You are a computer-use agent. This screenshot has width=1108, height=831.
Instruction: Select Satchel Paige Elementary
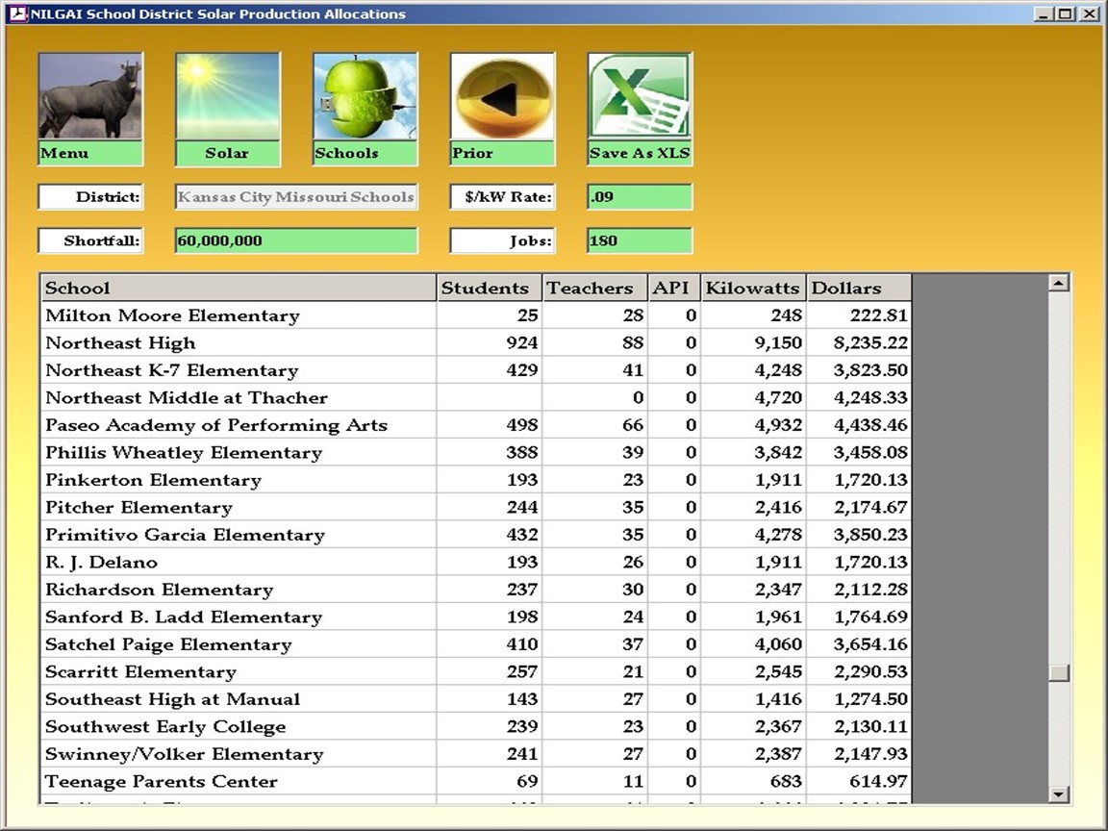pyautogui.click(x=475, y=644)
